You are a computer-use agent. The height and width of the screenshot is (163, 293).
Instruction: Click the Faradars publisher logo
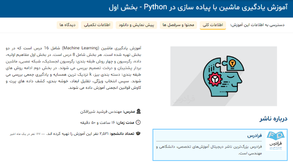click(x=276, y=141)
